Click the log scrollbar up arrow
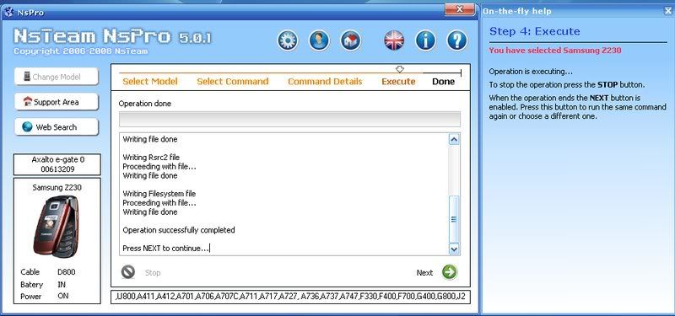This screenshot has width=675, height=316. 454,139
